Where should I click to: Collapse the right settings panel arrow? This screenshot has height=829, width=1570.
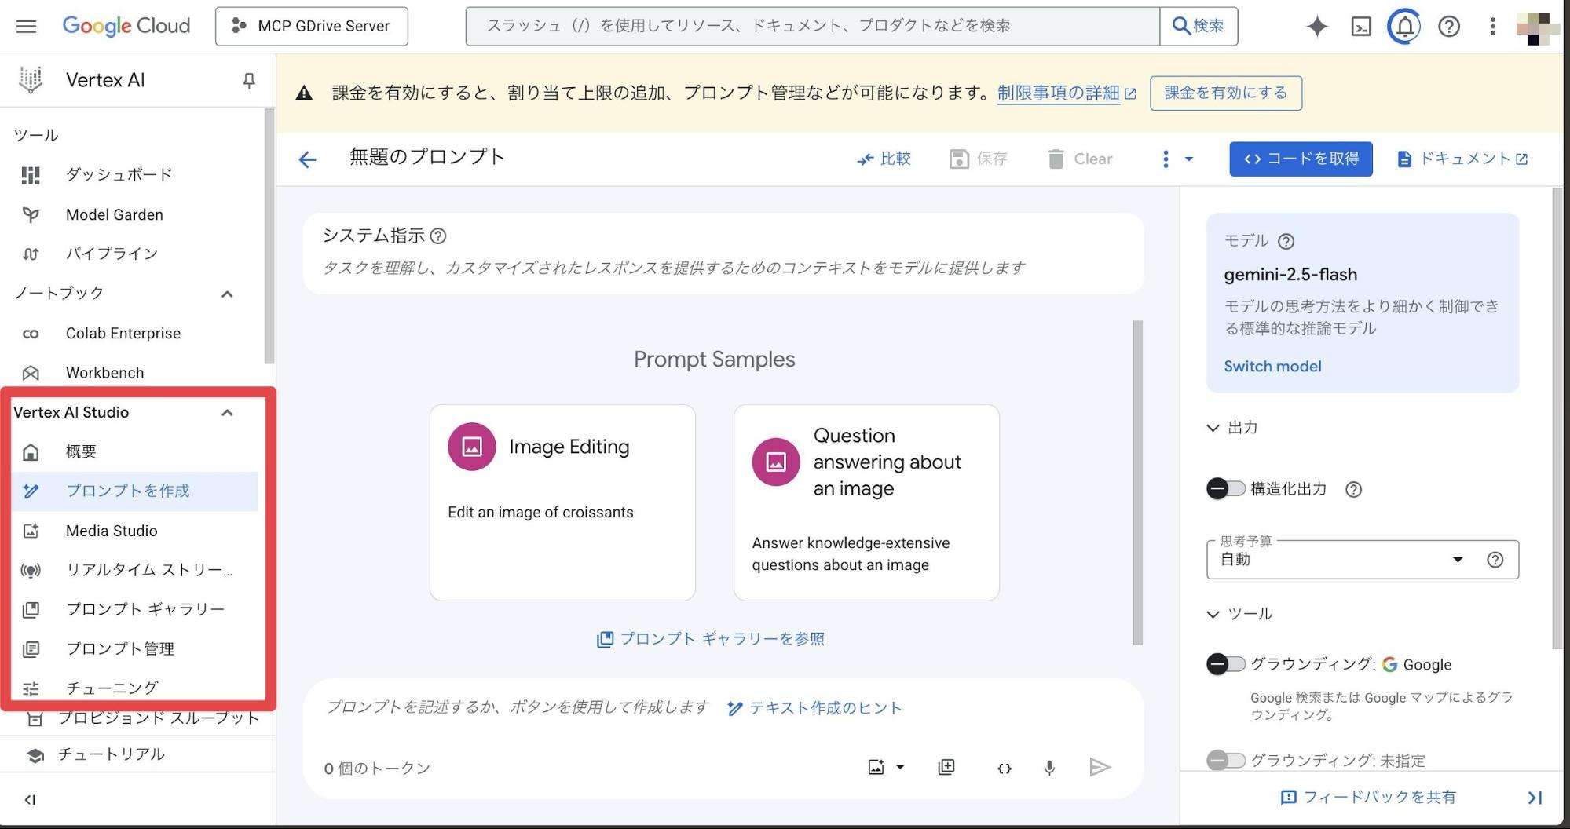tap(1535, 798)
